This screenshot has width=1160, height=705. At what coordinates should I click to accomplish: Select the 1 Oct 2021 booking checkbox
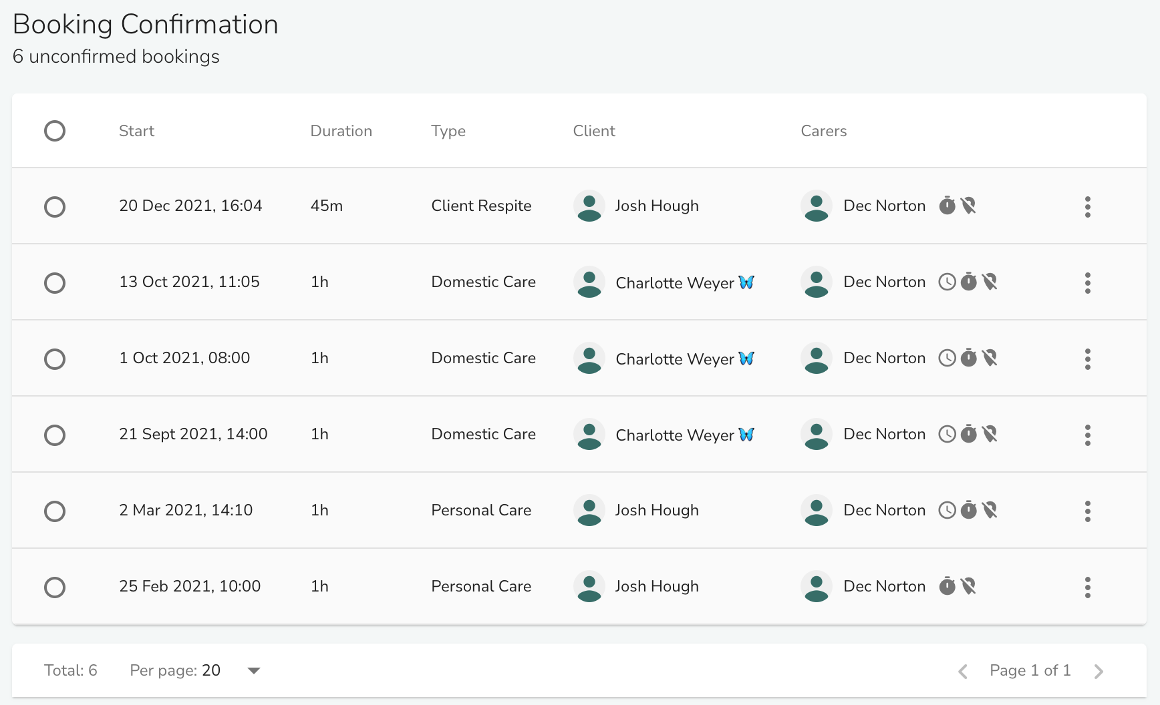(x=55, y=359)
